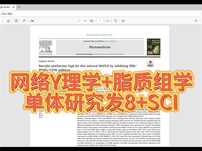Close the high-fat diet browser tab

pos(13,7)
